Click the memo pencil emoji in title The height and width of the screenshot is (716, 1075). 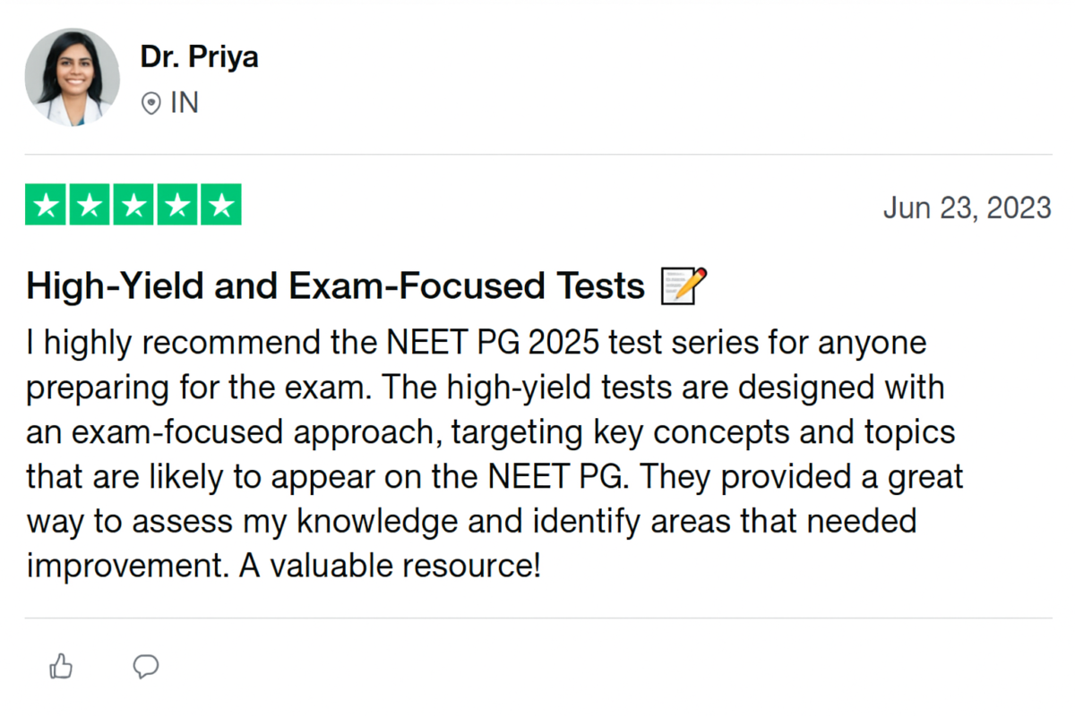point(683,286)
